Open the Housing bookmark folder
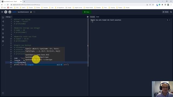The height and width of the screenshot is (97, 173). click(112, 8)
